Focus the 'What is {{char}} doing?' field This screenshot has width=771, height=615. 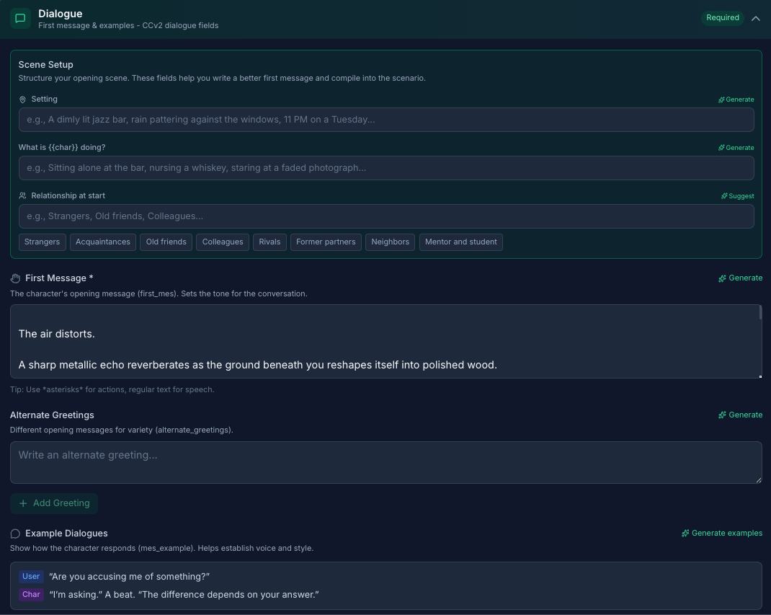386,168
